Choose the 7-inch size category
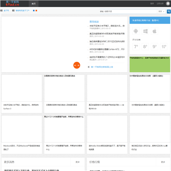The height and width of the screenshot is (171, 171). [x=136, y=47]
